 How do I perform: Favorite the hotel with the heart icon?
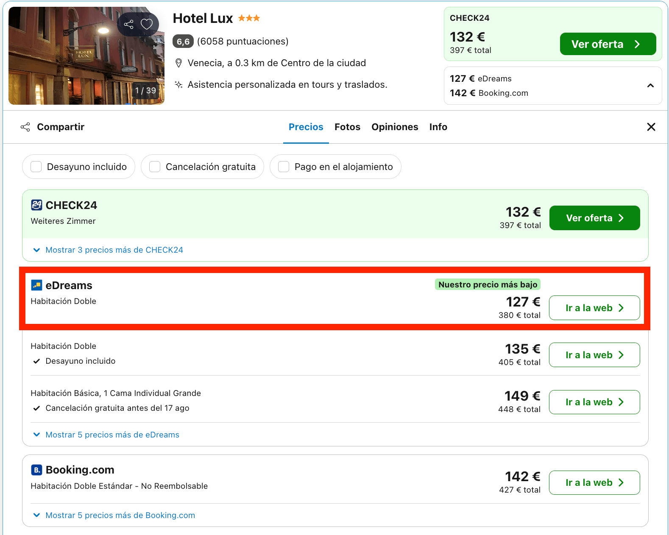click(147, 24)
